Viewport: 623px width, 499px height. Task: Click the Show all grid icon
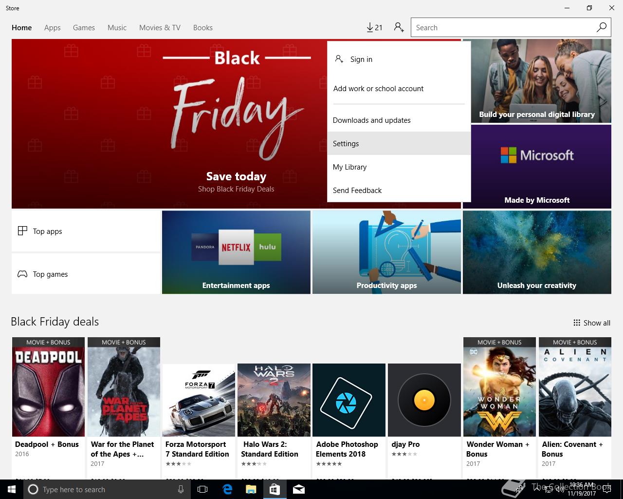pos(577,323)
